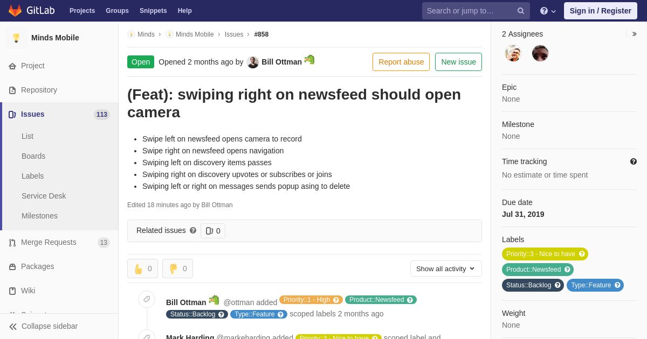Image resolution: width=647 pixels, height=339 pixels.
Task: Click the Minds Mobile lightbulb avatar
Action: (16, 38)
